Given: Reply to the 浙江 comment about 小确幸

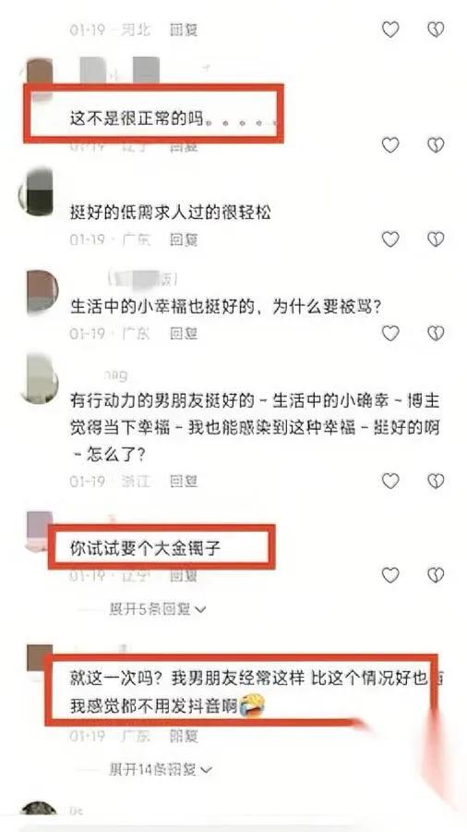Looking at the screenshot, I should pyautogui.click(x=183, y=482).
